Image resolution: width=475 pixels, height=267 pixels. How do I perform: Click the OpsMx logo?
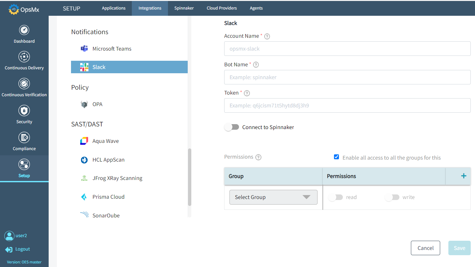(x=23, y=9)
